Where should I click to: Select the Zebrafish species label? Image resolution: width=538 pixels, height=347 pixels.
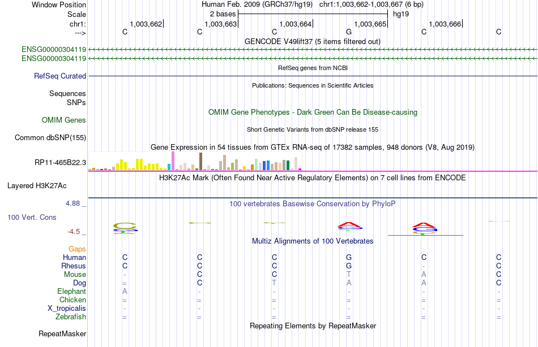pyautogui.click(x=71, y=316)
